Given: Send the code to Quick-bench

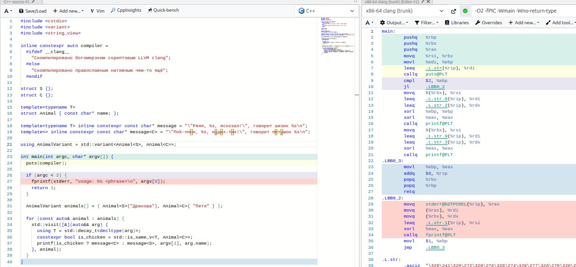Looking at the screenshot, I should point(163,10).
